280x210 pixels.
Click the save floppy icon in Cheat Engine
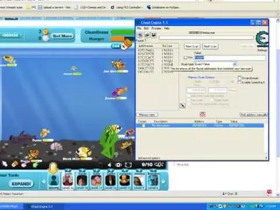coord(153,35)
